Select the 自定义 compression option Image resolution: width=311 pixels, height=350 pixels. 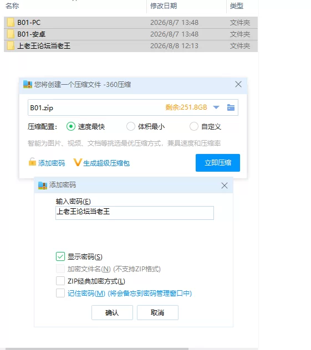(x=193, y=126)
